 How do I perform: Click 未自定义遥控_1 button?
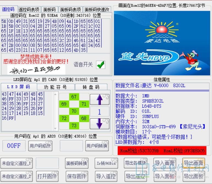click(x=16, y=163)
